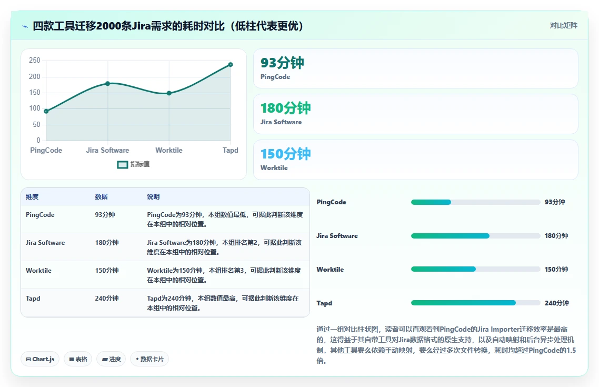Select the 150分钟 Worktile data card
Image resolution: width=599 pixels, height=387 pixels.
click(x=416, y=160)
